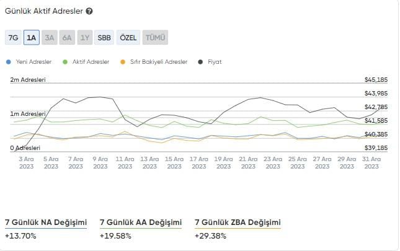400x251 pixels.
Task: Click the 7 Günlük AA Değişimi stat
Action: pyautogui.click(x=140, y=222)
